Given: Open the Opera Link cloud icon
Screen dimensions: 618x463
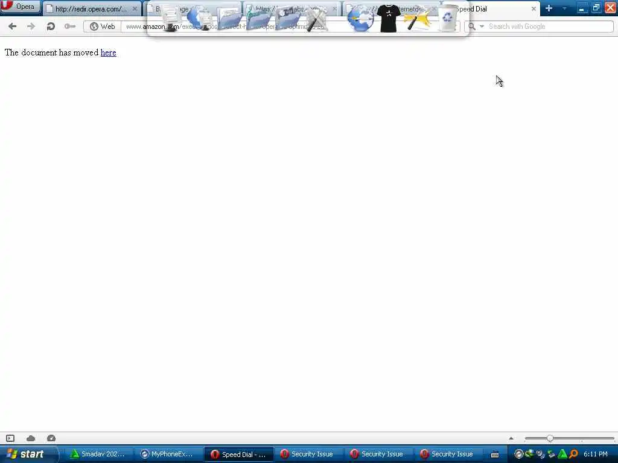Looking at the screenshot, I should pos(31,438).
